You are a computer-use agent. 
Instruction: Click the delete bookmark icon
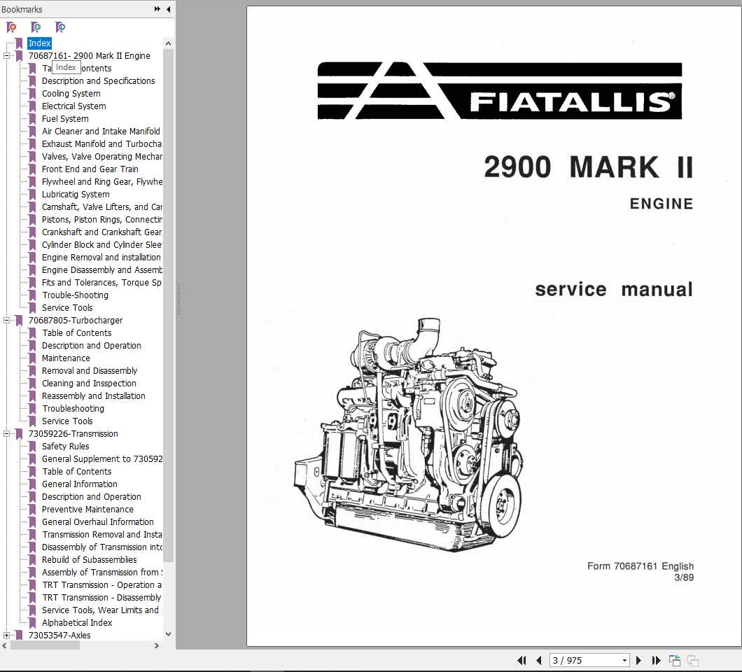point(11,27)
